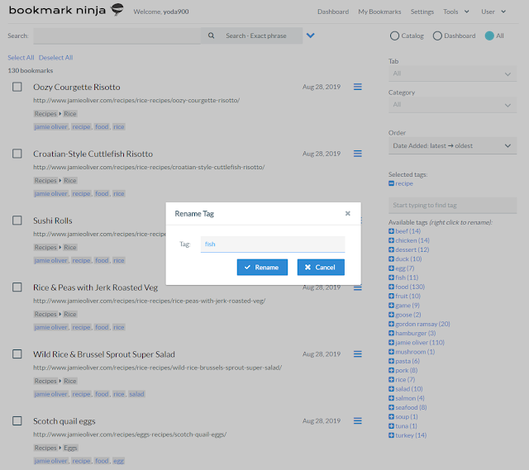Add egg tag with plus icon
The width and height of the screenshot is (529, 470).
(391, 268)
